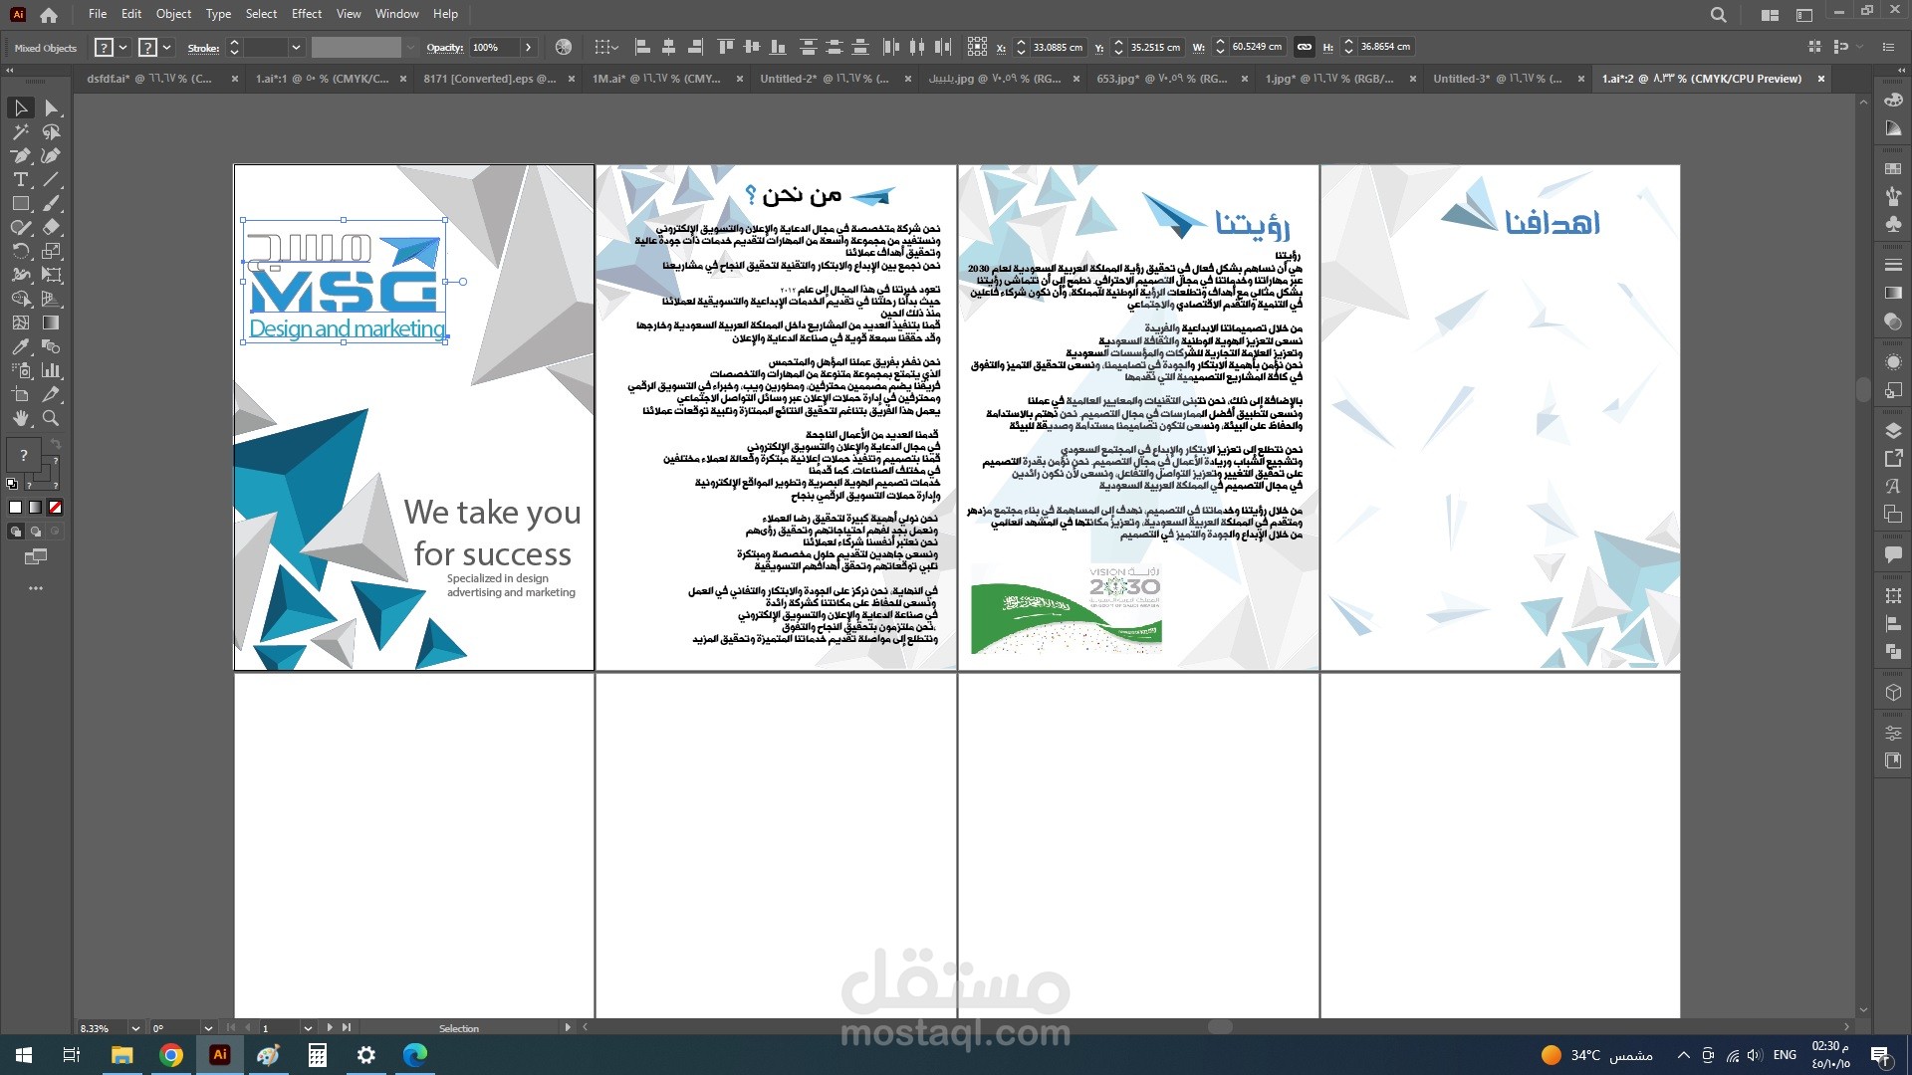This screenshot has width=1912, height=1075.
Task: Open the Effect menu
Action: click(306, 14)
